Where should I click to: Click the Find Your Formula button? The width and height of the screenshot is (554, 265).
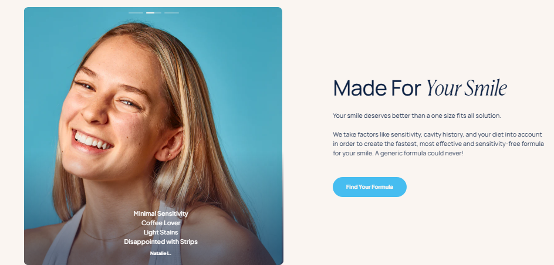tap(370, 187)
